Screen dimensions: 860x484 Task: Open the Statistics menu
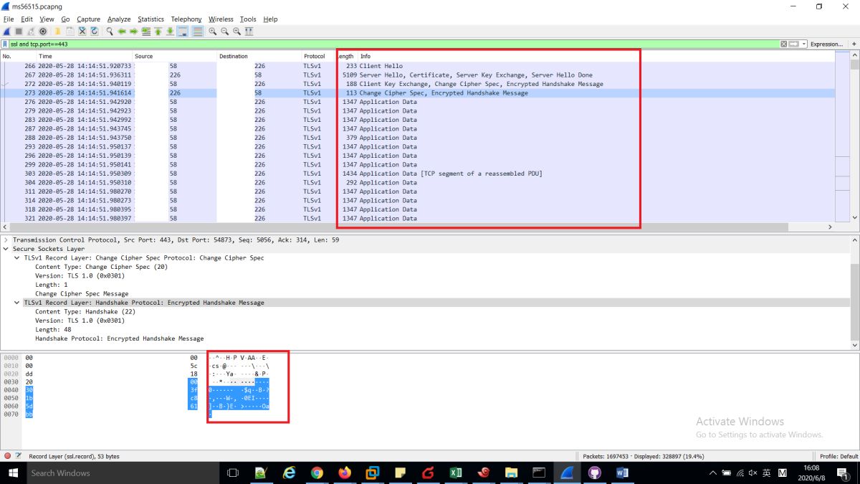(x=150, y=19)
